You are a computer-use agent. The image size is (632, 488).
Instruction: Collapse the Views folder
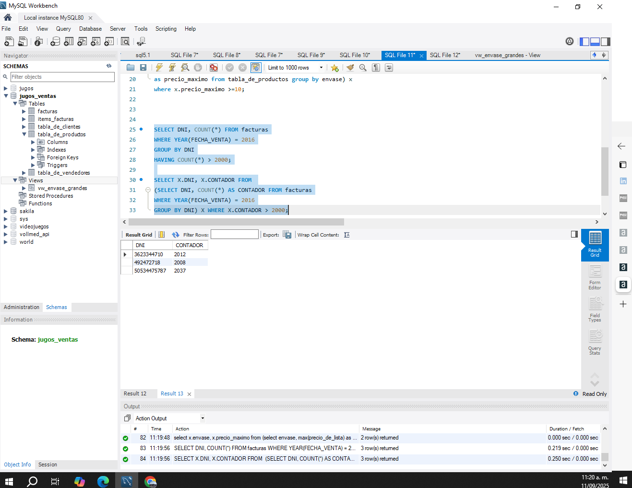(15, 180)
